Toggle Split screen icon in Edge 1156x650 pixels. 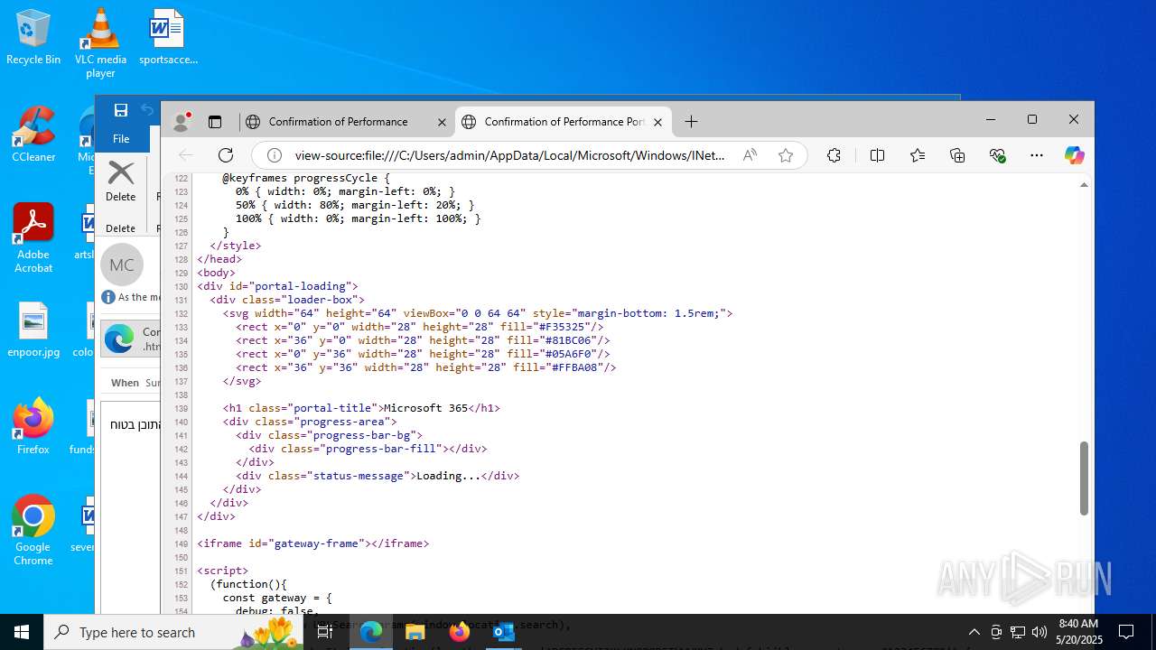[x=877, y=155]
